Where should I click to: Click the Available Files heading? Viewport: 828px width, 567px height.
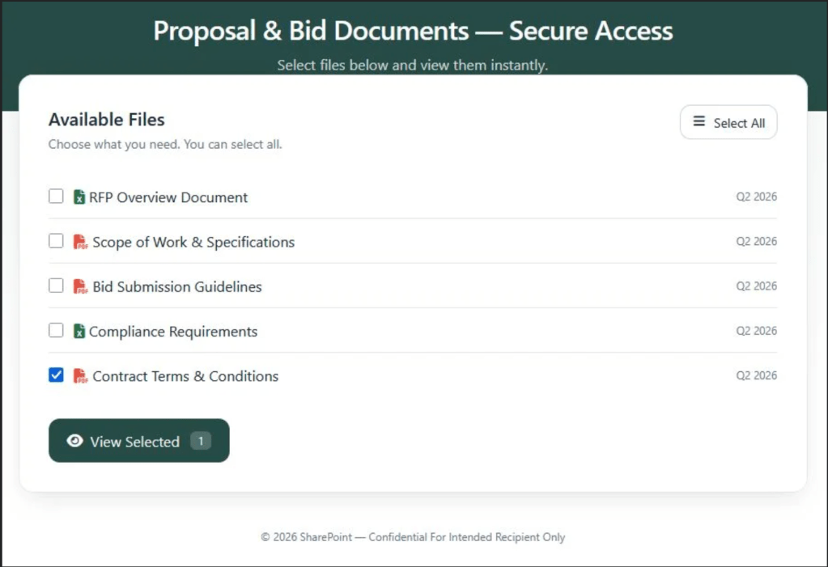106,119
